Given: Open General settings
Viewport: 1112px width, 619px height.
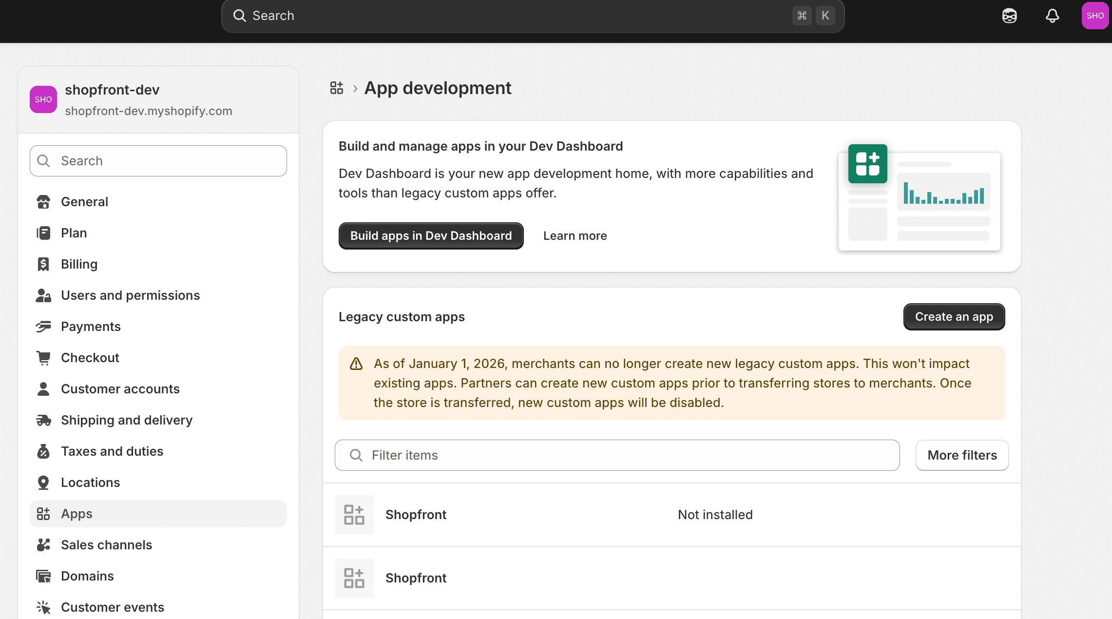Looking at the screenshot, I should coord(158,202).
